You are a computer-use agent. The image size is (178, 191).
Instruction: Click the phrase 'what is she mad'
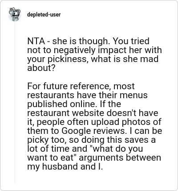click(x=125, y=59)
